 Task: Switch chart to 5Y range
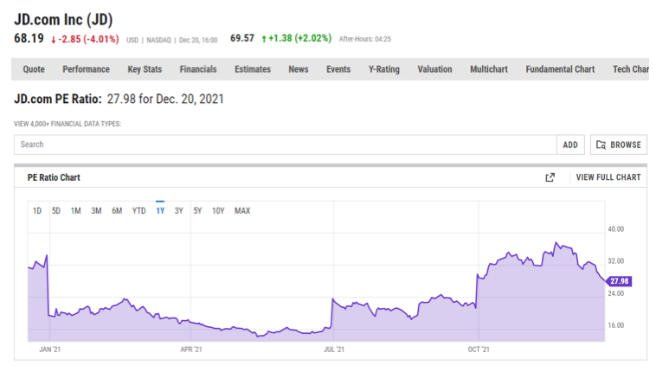click(x=197, y=211)
